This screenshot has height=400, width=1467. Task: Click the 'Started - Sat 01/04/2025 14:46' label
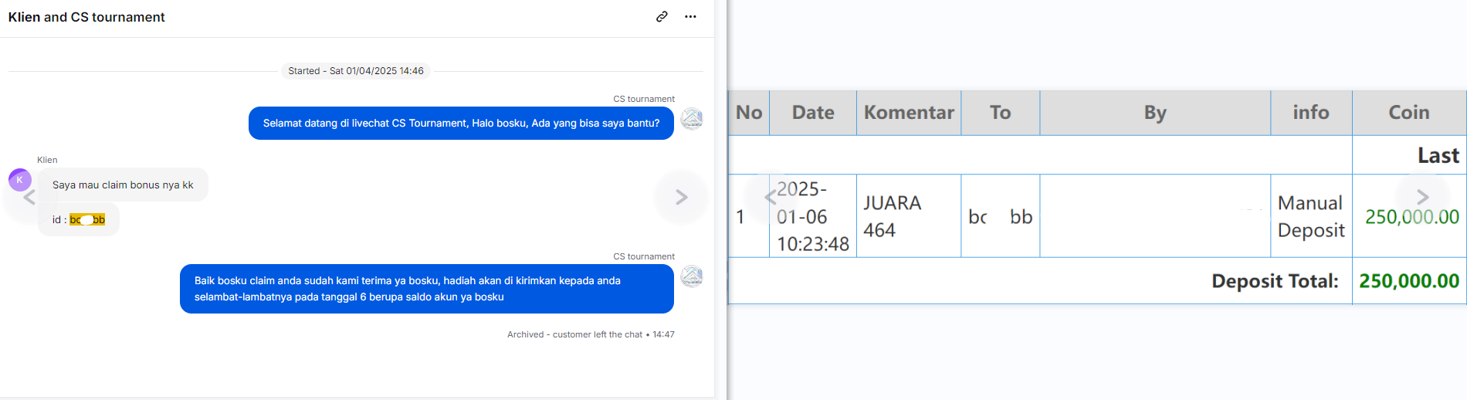tap(356, 70)
